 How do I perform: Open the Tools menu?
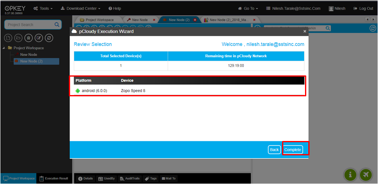43,9
